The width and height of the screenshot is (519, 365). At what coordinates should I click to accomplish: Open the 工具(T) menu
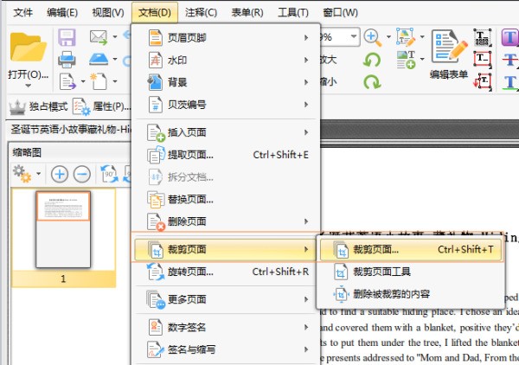(293, 13)
